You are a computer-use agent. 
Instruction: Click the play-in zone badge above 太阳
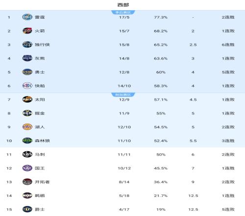123,95
